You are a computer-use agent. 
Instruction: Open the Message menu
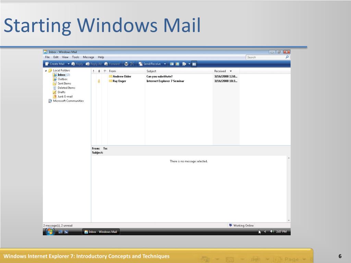click(89, 57)
